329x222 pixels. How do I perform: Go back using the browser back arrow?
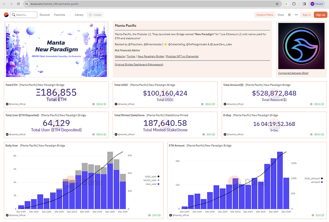[5, 4]
